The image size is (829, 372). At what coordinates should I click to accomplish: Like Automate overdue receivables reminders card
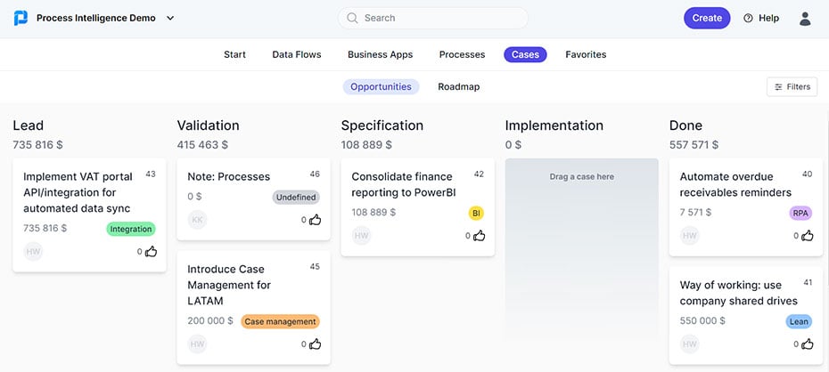click(808, 236)
